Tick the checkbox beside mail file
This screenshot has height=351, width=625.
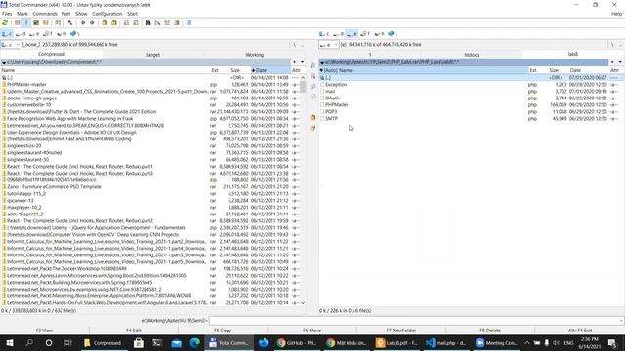pos(322,91)
